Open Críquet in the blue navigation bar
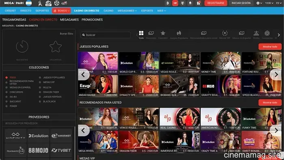This screenshot has height=160, width=284. (10, 11)
